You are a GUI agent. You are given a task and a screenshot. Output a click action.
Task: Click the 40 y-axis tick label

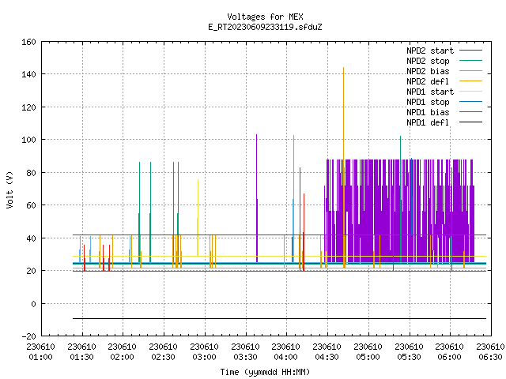click(31, 238)
